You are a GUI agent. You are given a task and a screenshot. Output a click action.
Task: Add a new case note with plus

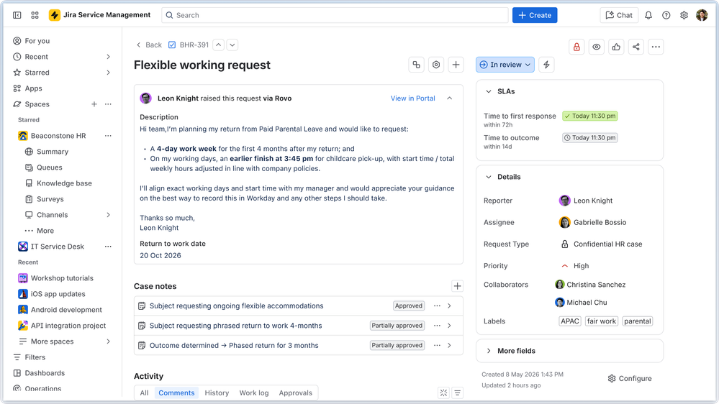[457, 286]
